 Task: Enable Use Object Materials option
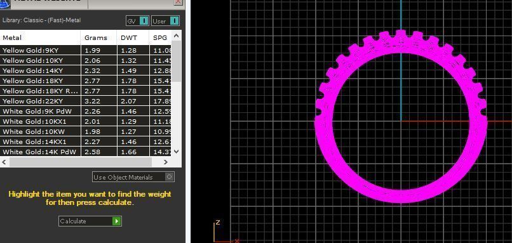[x=133, y=177]
